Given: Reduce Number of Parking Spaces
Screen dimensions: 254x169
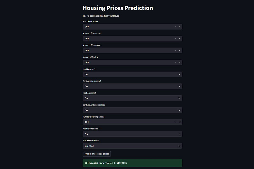Looking at the screenshot, I should (175, 122).
